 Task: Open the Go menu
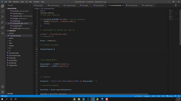pos(27,2)
